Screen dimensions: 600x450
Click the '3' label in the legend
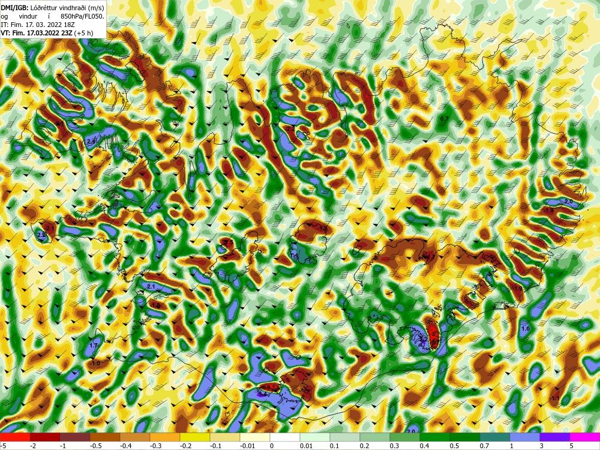pos(541,446)
